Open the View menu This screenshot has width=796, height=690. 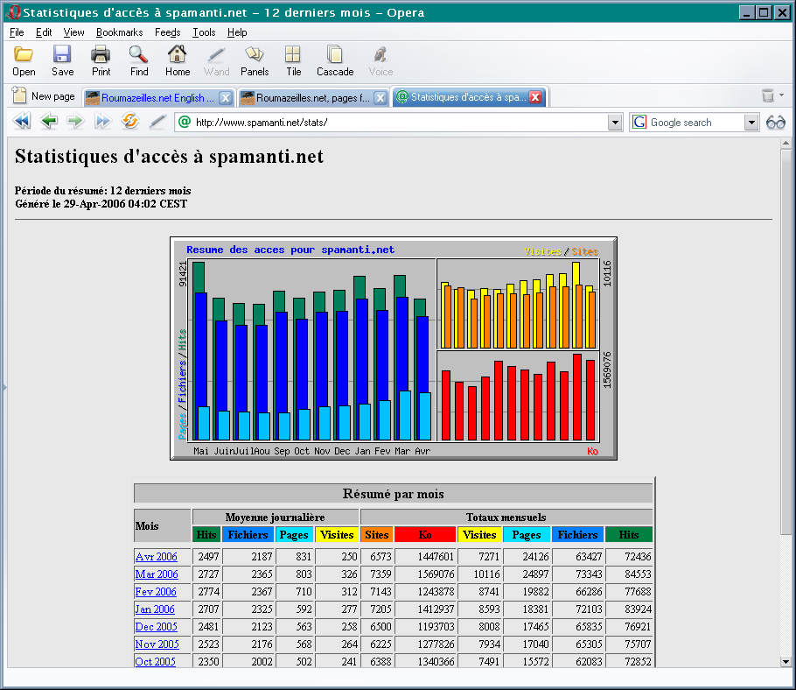[73, 32]
